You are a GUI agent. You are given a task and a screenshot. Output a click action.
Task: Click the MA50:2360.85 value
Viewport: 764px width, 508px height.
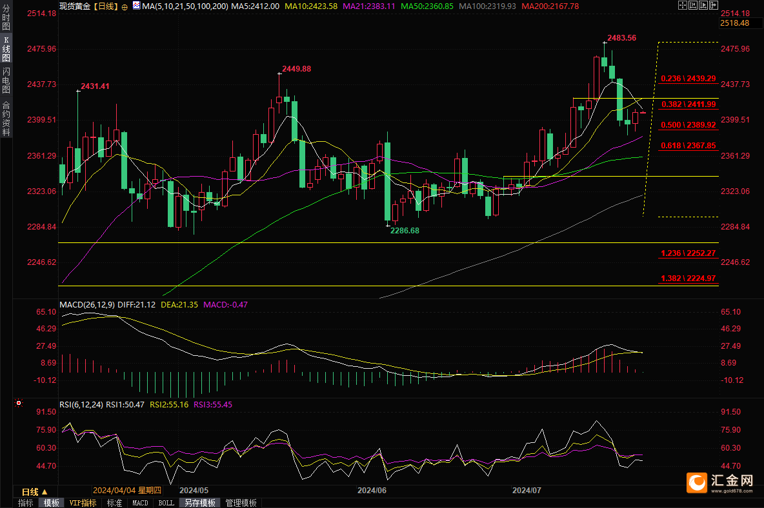[427, 6]
